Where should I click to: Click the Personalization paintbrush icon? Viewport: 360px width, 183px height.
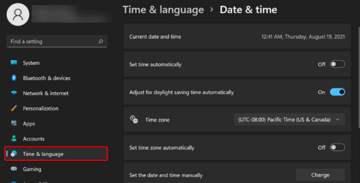(x=14, y=109)
